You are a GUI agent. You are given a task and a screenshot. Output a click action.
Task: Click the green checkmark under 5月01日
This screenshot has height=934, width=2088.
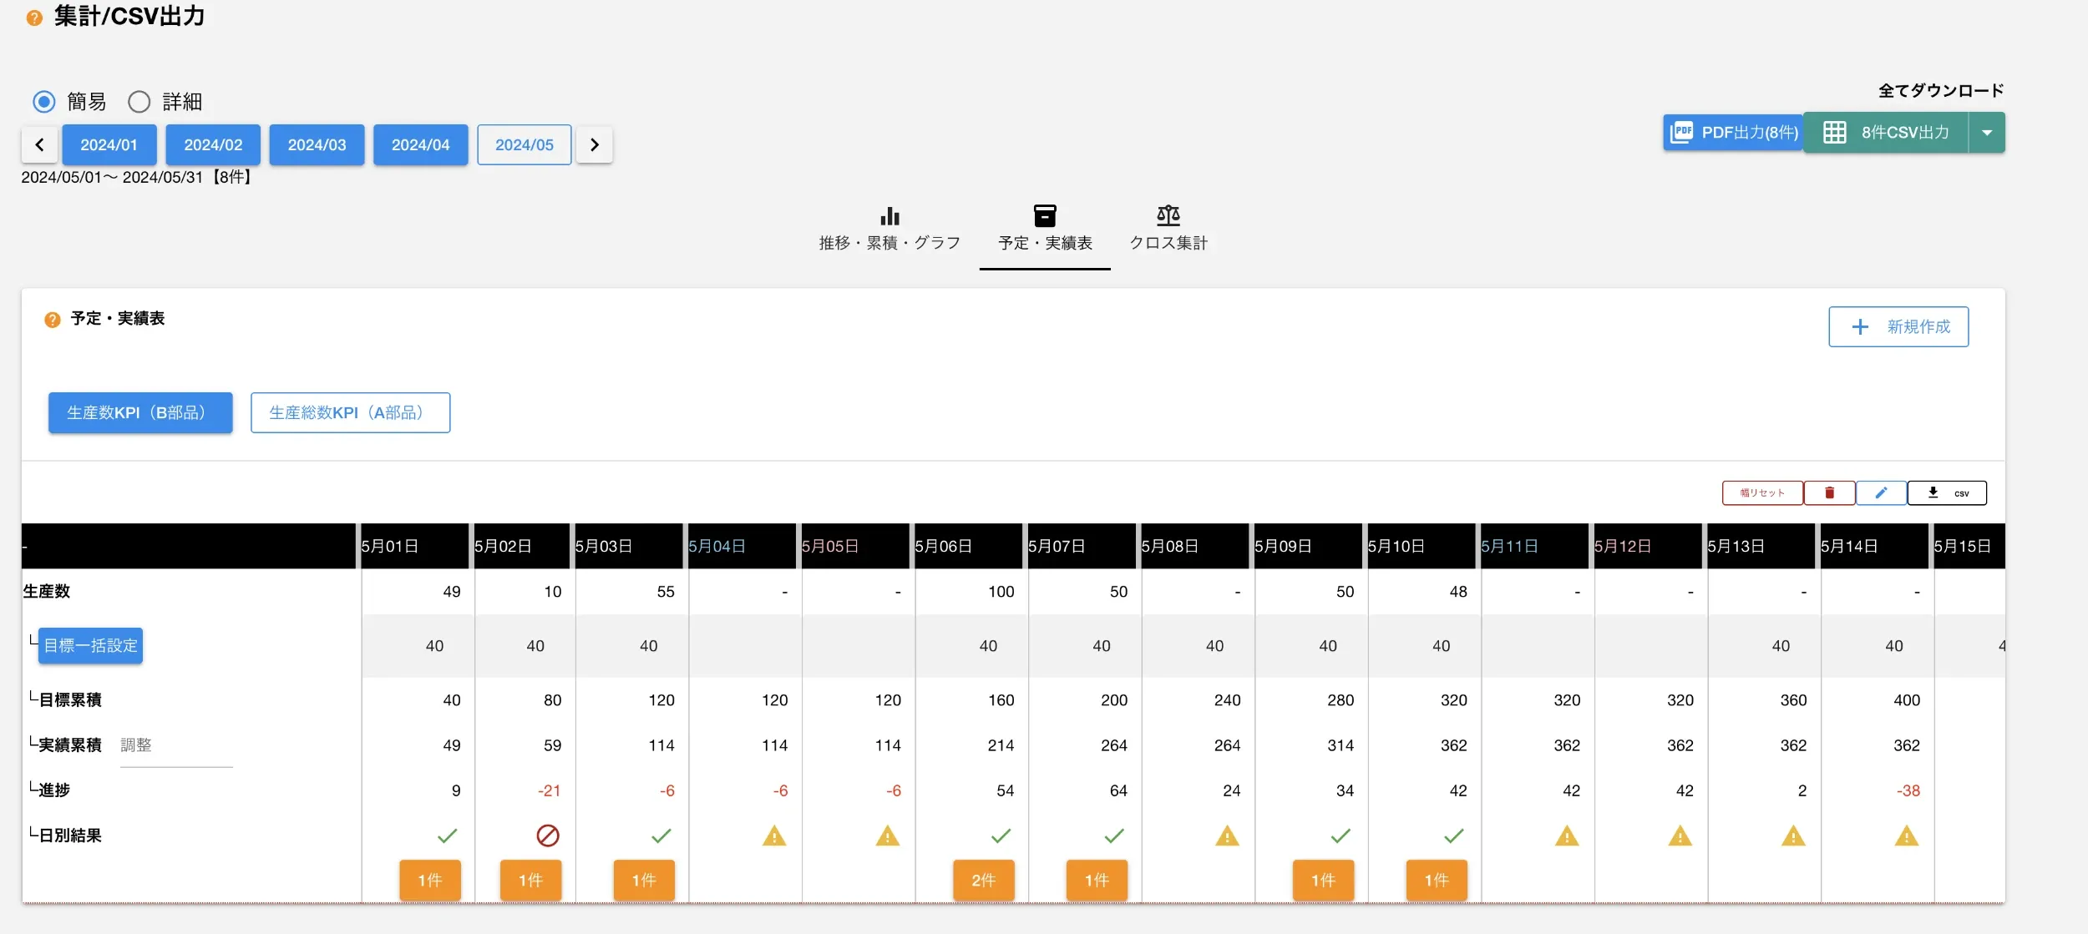tap(448, 836)
